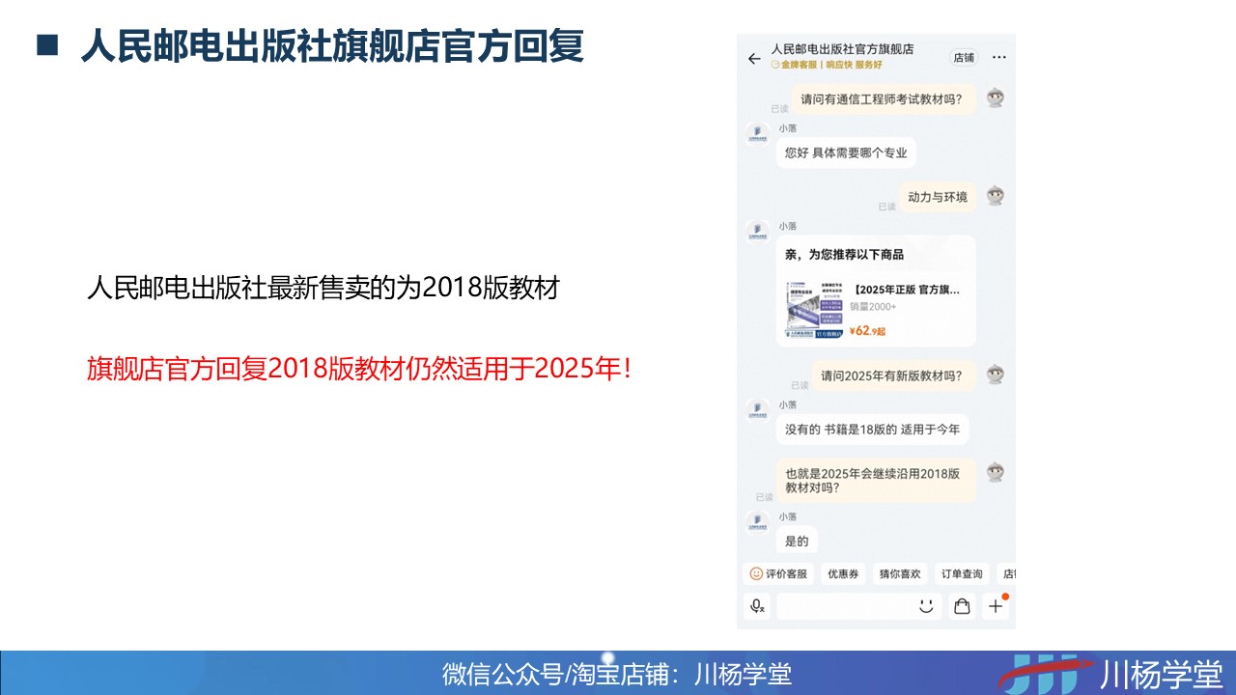The height and width of the screenshot is (695, 1236).
Task: Click the footer text 微信公众号/淘宝店铺：川杨学堂
Action: 617,673
